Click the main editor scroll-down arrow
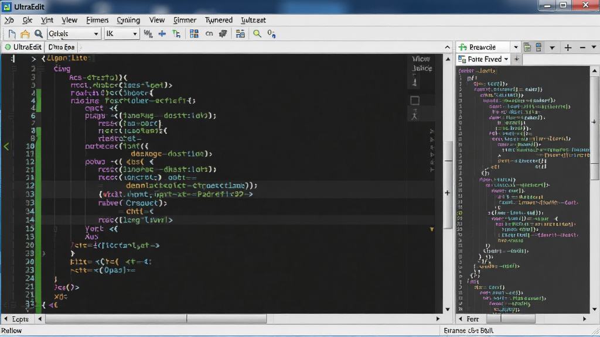The image size is (600, 337). [448, 310]
